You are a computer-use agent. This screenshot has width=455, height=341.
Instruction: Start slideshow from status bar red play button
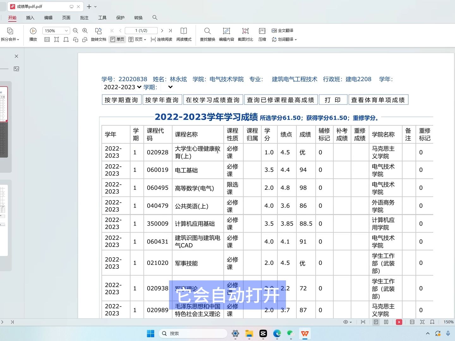(399, 322)
